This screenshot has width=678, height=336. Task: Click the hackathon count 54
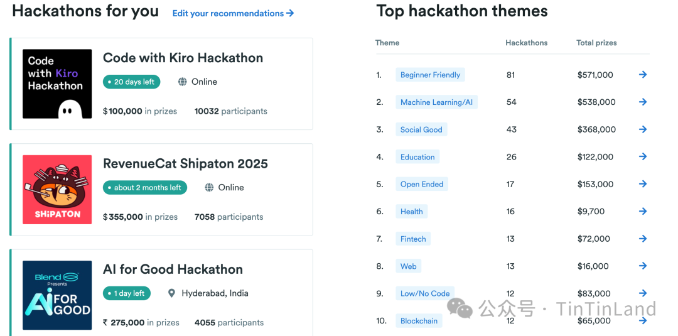512,102
